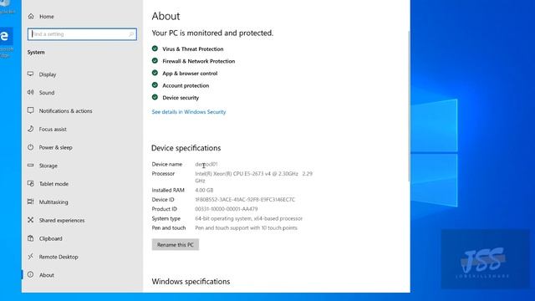
Task: Click green check beside App & browser control
Action: (x=155, y=73)
